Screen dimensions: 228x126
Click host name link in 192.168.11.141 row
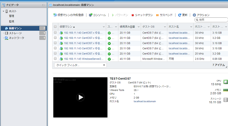pyautogui.click(x=179, y=38)
